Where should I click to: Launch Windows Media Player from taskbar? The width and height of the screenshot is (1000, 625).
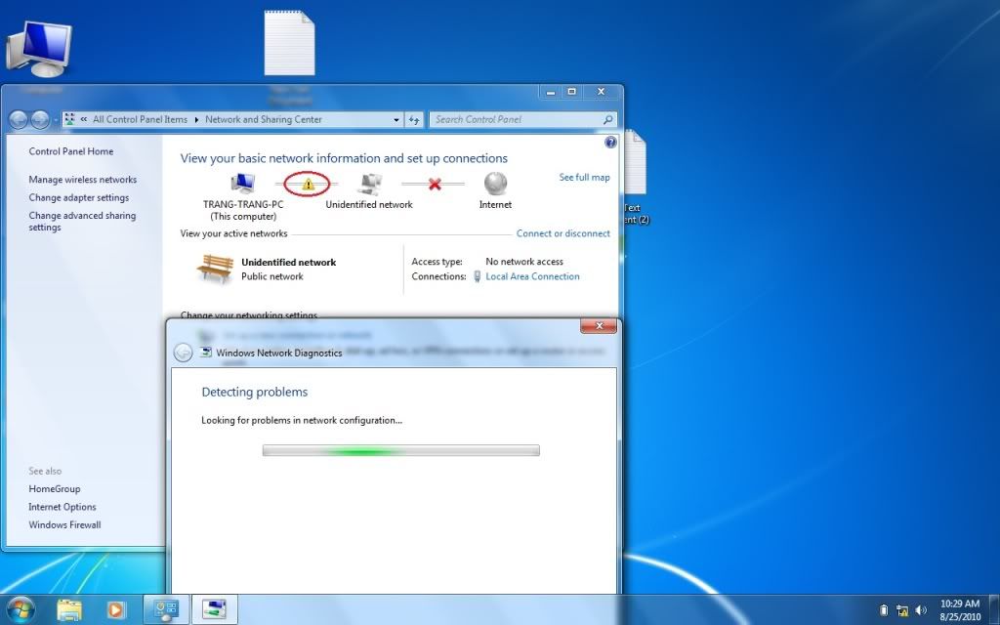click(x=116, y=609)
